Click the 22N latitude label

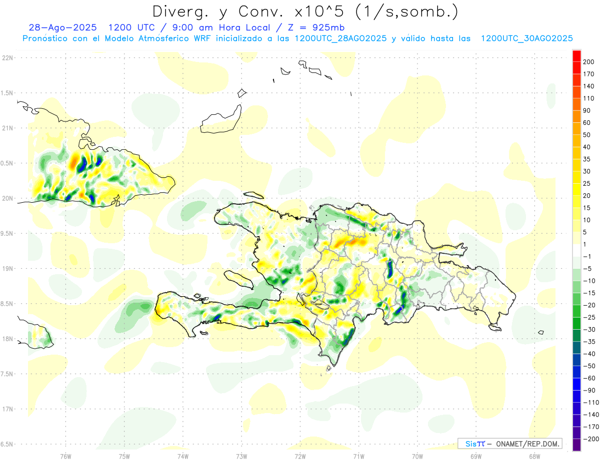(x=7, y=58)
